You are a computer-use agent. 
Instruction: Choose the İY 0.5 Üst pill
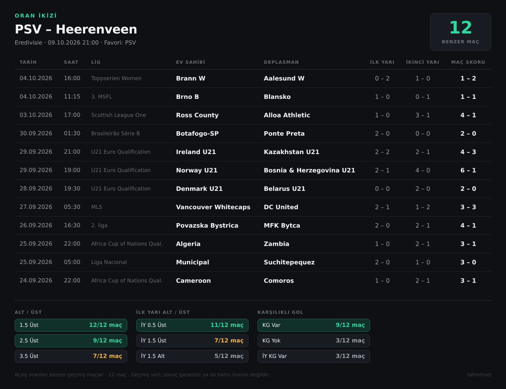point(192,325)
